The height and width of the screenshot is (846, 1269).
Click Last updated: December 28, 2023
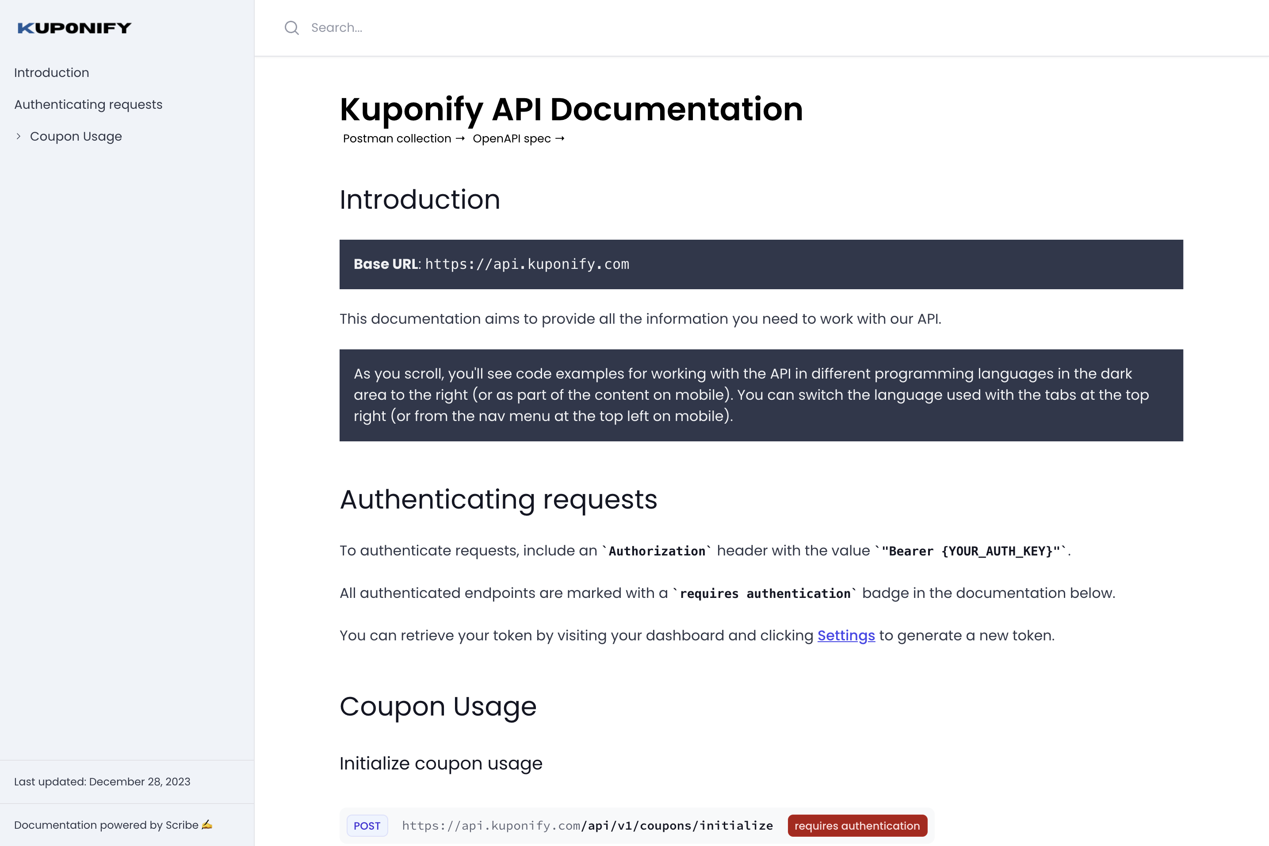[102, 782]
